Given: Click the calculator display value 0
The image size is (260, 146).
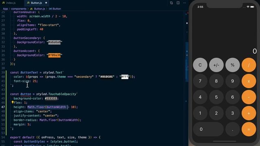Looking at the screenshot, I should pos(255,51).
